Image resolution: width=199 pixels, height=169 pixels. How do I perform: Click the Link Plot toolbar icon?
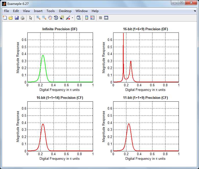(x=79, y=18)
